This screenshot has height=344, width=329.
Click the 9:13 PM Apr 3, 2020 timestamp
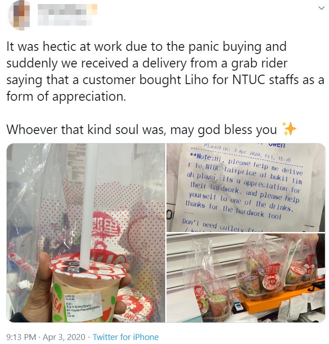(46, 337)
